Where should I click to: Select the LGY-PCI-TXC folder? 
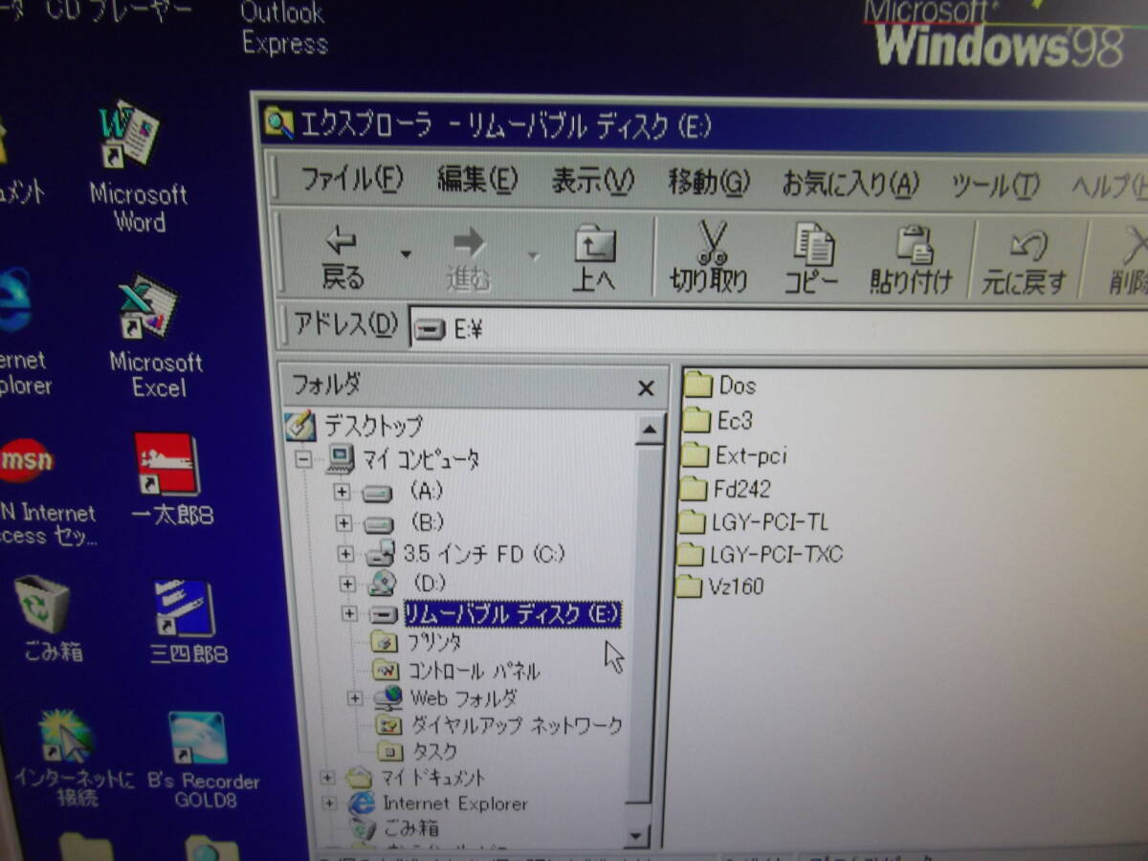pos(760,554)
